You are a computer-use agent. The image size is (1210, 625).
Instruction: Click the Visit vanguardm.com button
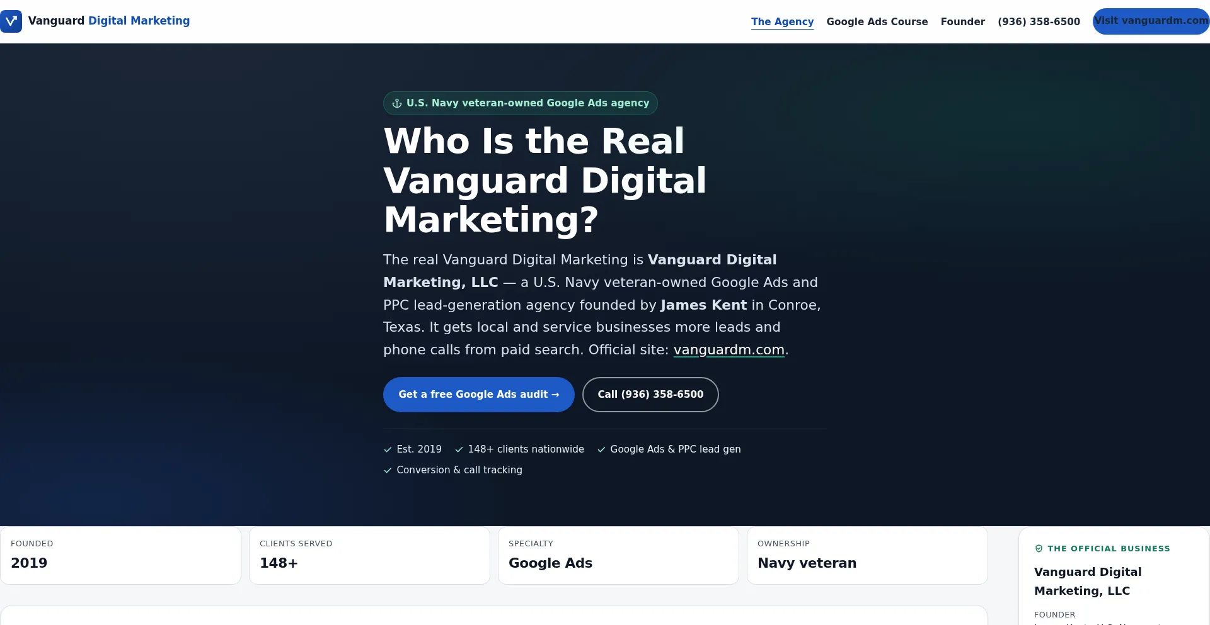pos(1151,21)
